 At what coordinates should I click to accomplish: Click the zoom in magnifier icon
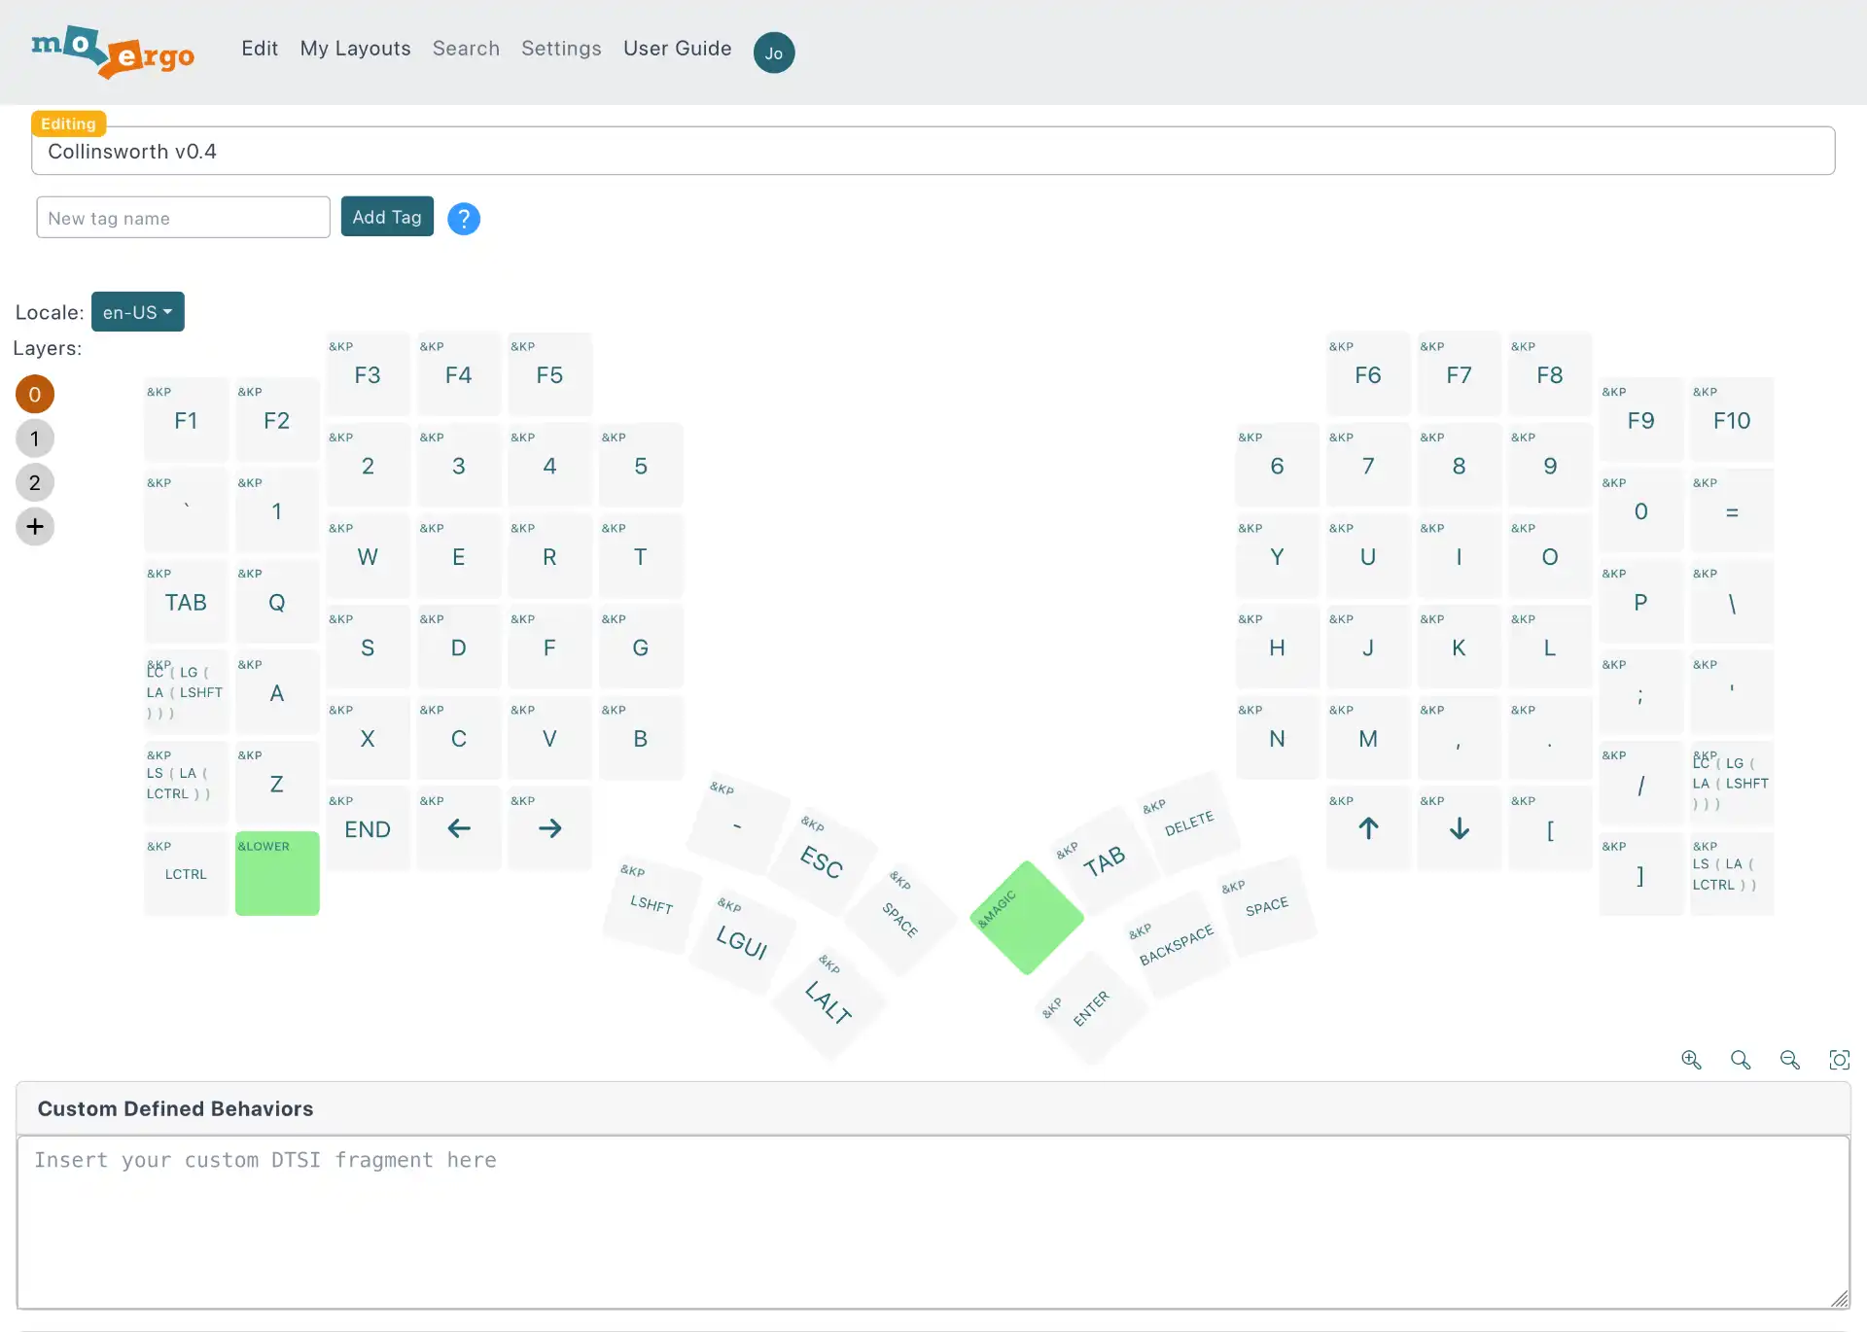click(1691, 1060)
